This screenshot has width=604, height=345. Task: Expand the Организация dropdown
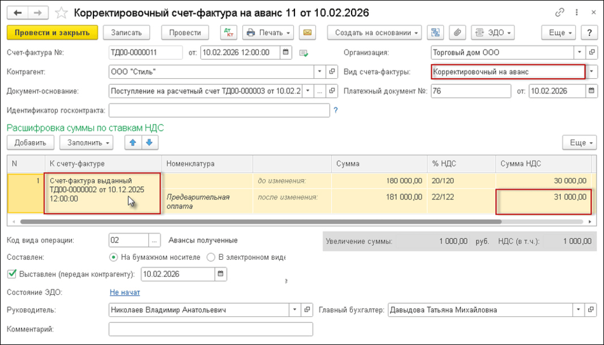tap(579, 53)
